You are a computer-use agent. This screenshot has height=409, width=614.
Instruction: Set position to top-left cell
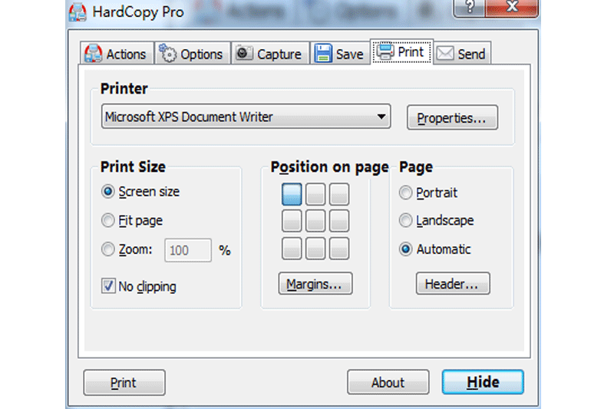(x=292, y=194)
